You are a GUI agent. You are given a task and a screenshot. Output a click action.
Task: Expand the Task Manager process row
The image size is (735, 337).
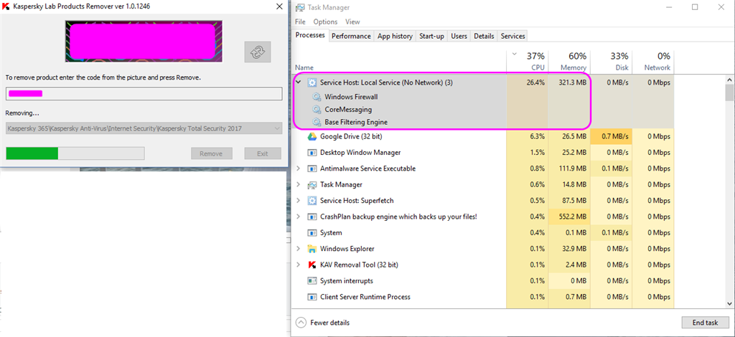coord(299,185)
